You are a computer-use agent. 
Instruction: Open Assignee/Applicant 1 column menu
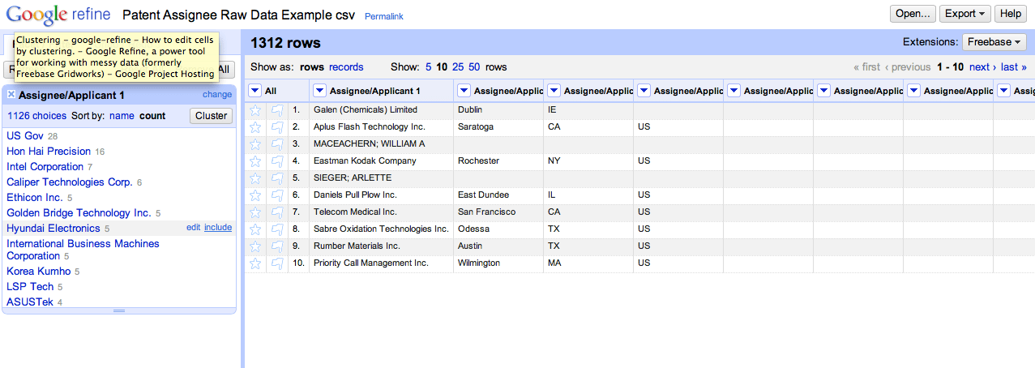pos(319,91)
